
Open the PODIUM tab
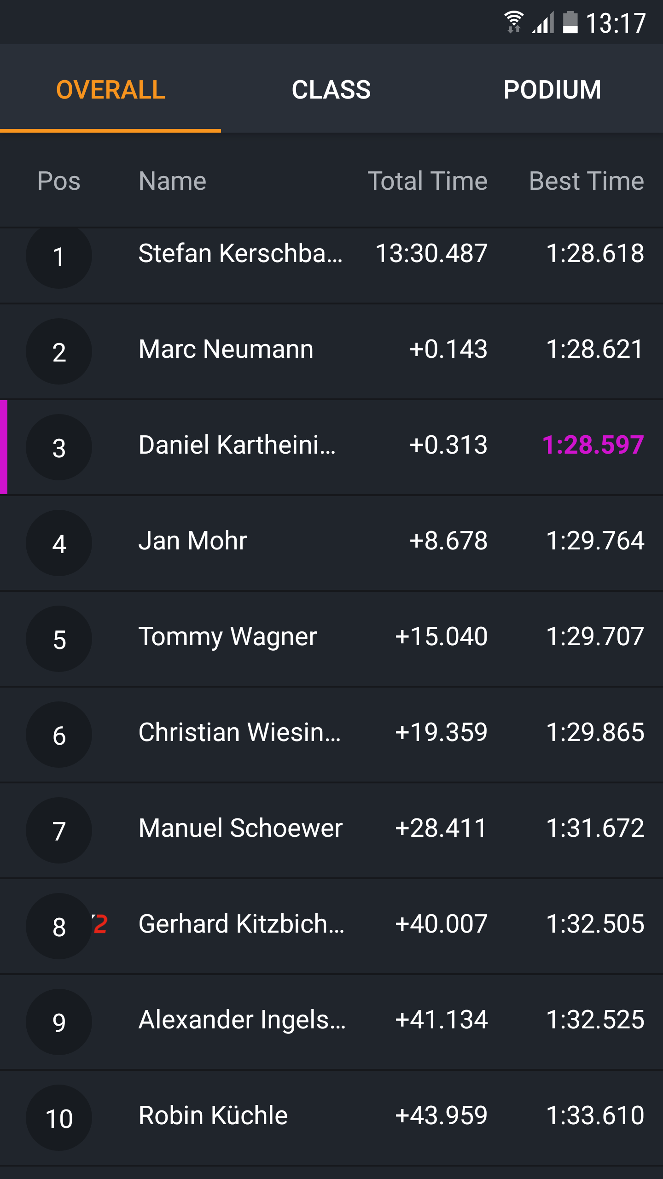coord(552,89)
